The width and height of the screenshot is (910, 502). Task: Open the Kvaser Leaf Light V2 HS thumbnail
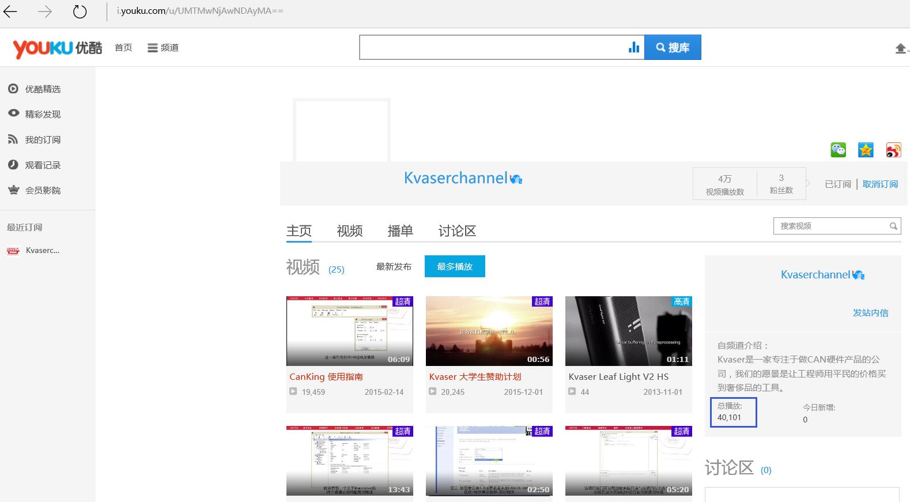click(x=629, y=331)
